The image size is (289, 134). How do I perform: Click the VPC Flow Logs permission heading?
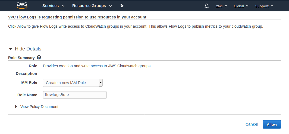[x=77, y=17]
